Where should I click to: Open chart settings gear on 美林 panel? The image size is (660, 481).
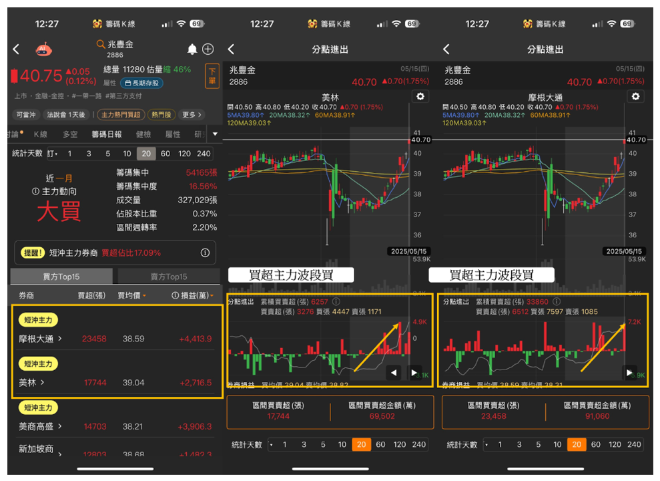[420, 96]
